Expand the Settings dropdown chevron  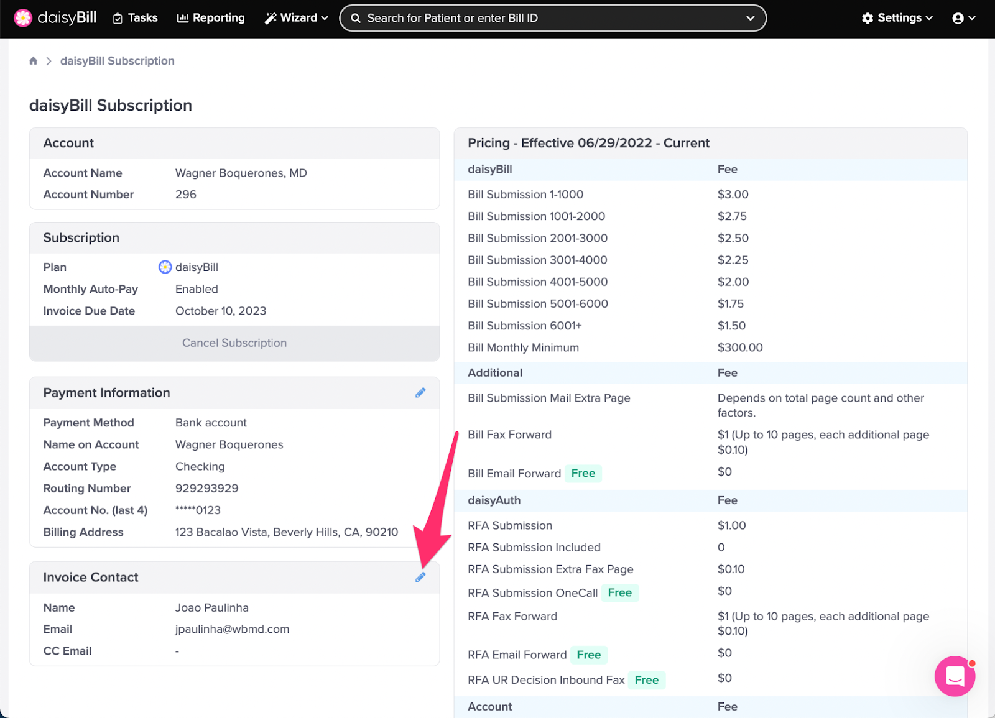(928, 18)
